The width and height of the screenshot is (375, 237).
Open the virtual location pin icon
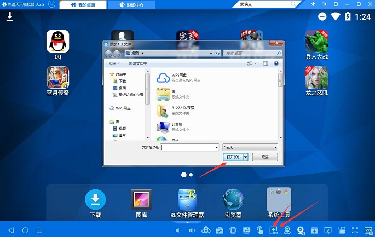click(x=287, y=230)
